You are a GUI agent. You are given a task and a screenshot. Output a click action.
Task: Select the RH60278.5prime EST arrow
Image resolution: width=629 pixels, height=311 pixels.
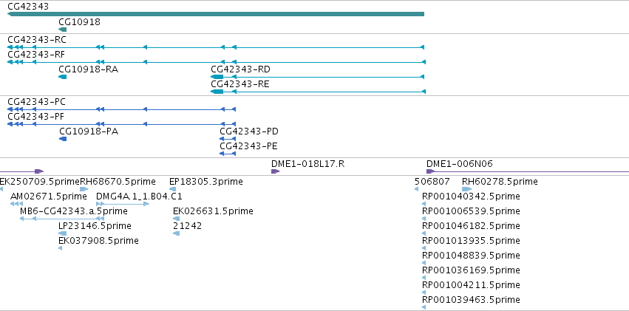467,189
